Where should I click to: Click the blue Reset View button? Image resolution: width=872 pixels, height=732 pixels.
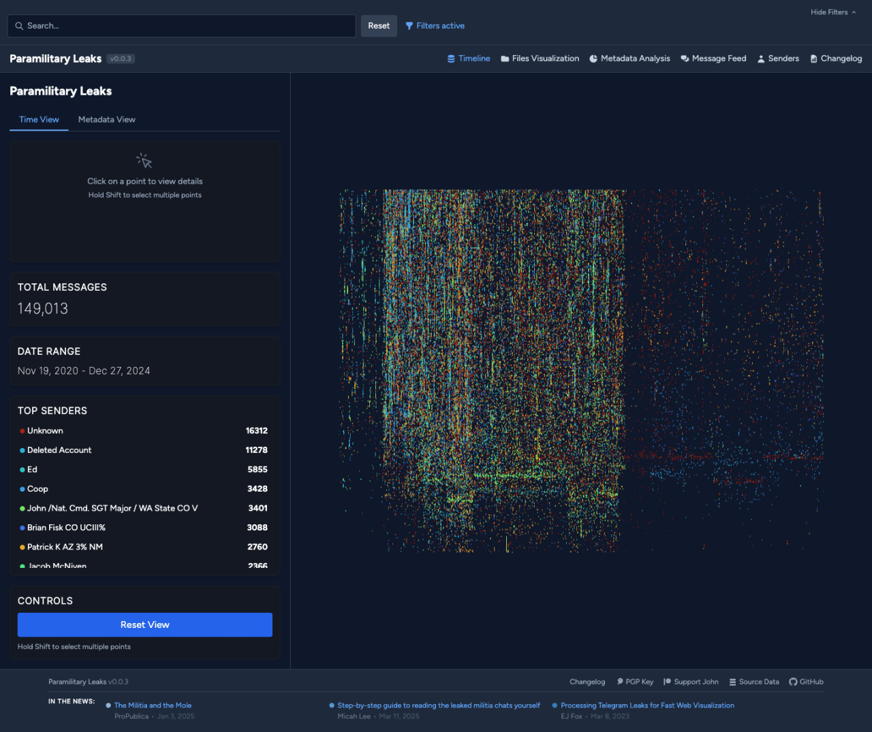click(145, 625)
